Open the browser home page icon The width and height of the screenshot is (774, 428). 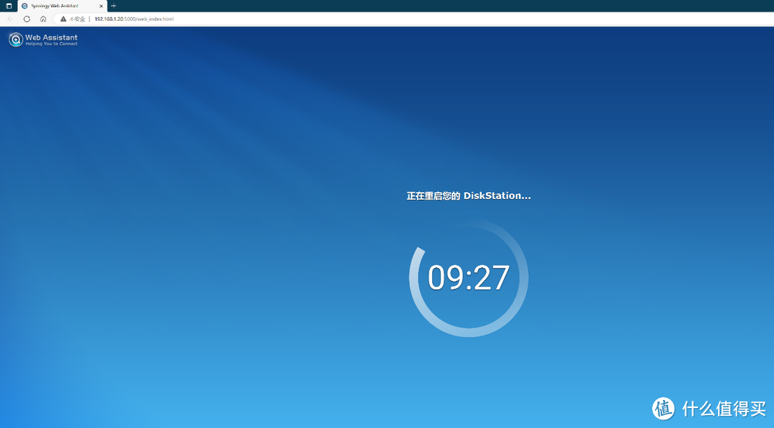click(x=43, y=19)
